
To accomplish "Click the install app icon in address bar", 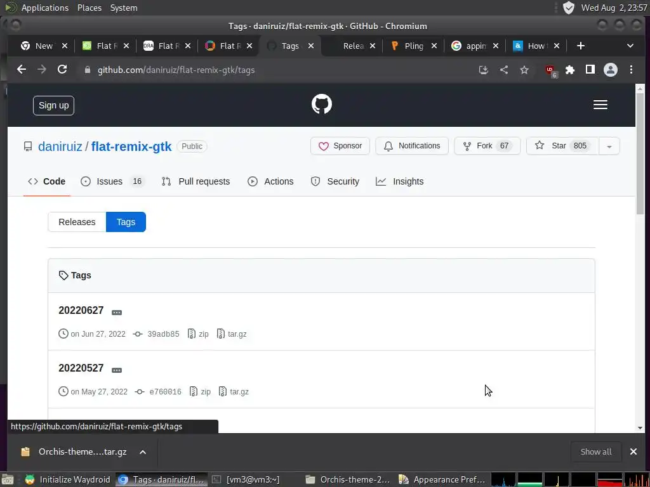I will coord(483,70).
